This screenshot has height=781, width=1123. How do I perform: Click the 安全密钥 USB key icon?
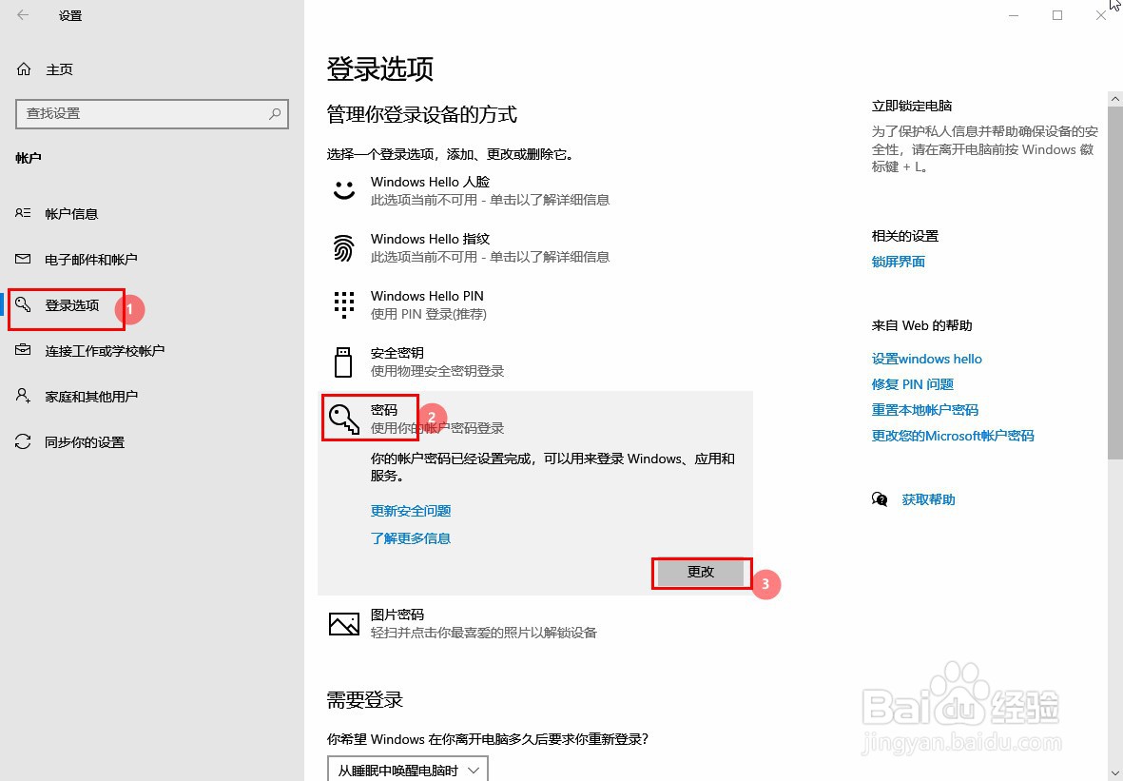click(x=344, y=361)
